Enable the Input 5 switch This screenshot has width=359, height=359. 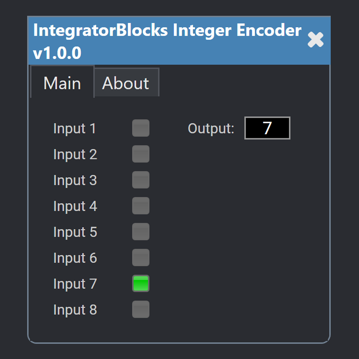click(x=141, y=232)
